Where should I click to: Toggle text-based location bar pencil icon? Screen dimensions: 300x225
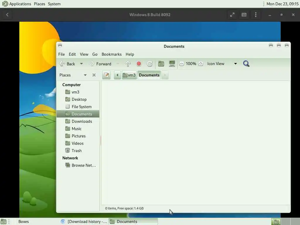(106, 75)
